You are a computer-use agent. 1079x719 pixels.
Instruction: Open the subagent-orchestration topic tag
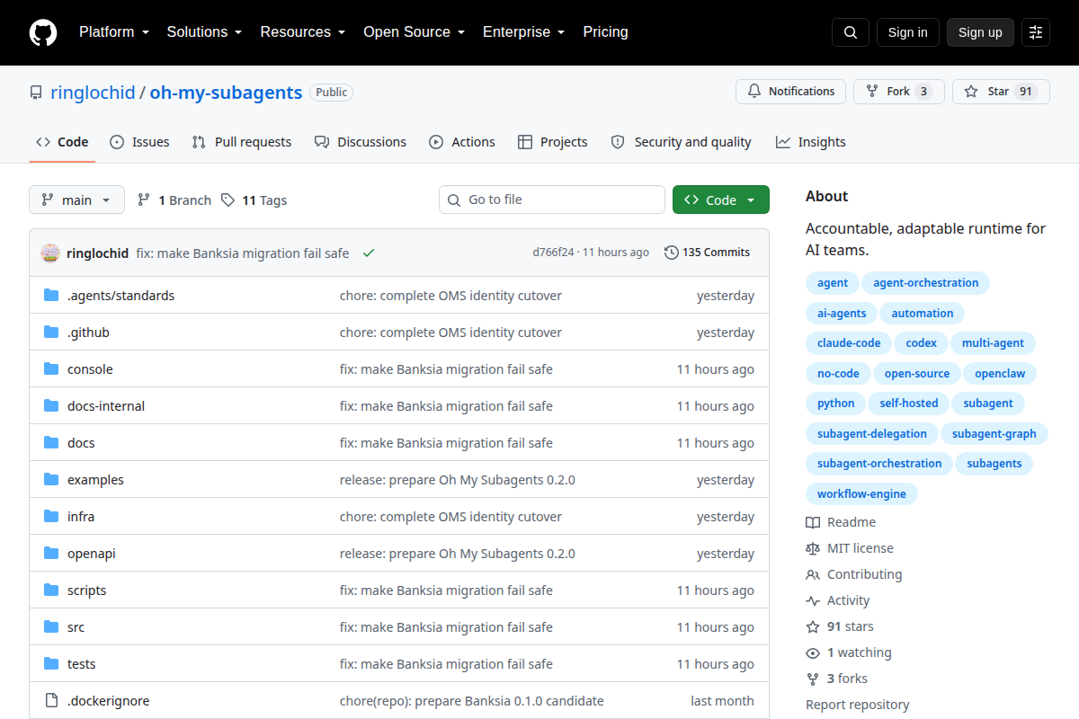[879, 464]
